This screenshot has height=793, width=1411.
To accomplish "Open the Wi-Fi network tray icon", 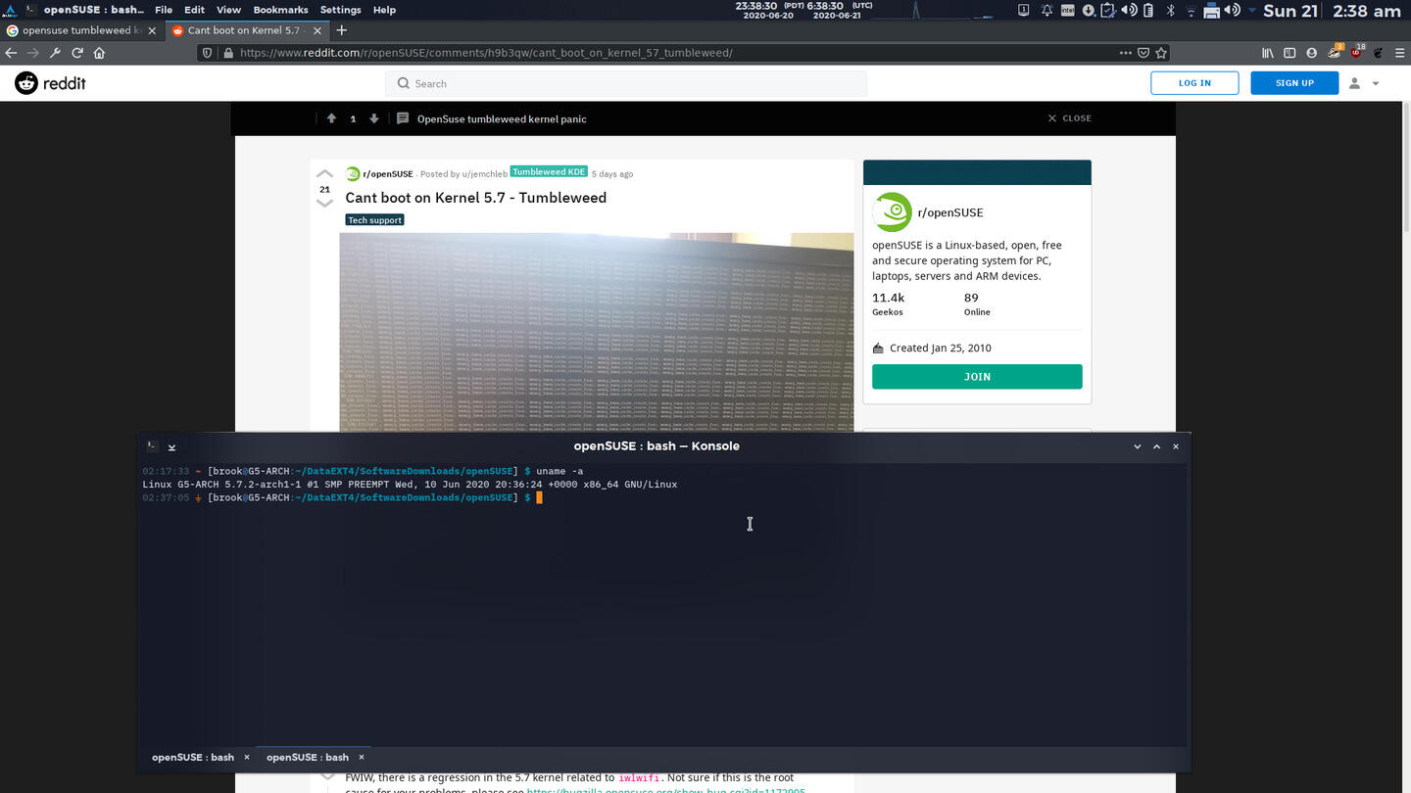I will click(x=1192, y=10).
